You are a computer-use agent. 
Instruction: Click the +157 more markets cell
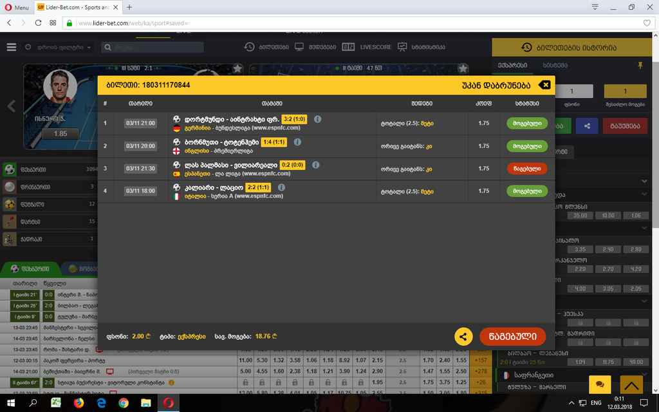[481, 360]
